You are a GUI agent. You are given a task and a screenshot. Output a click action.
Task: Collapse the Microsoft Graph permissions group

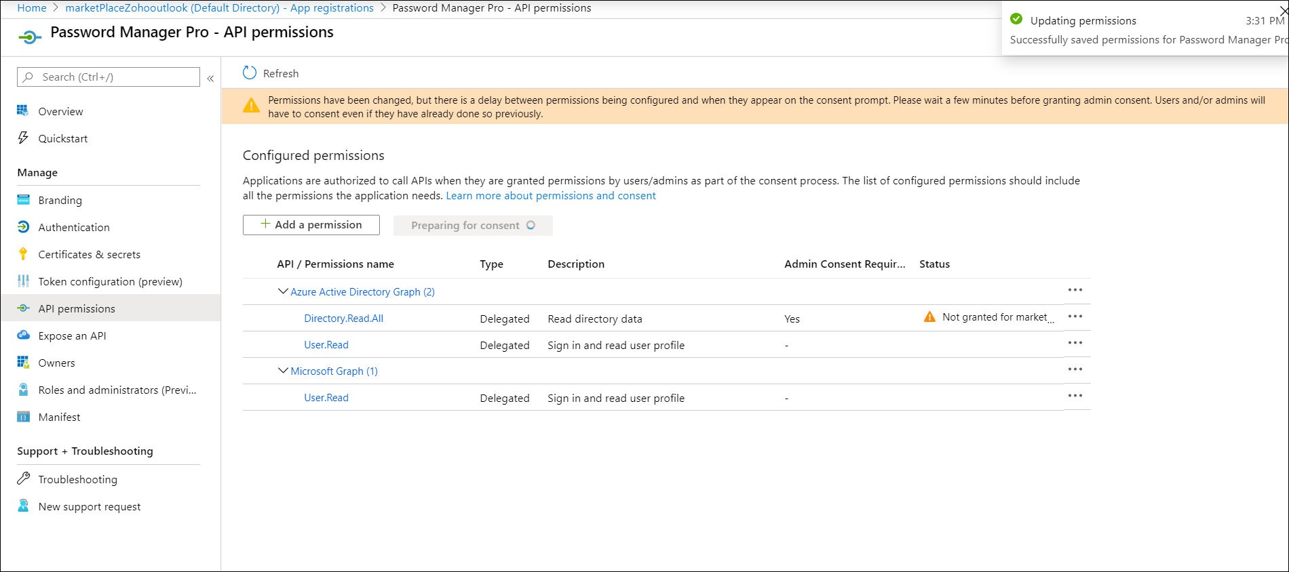point(283,371)
